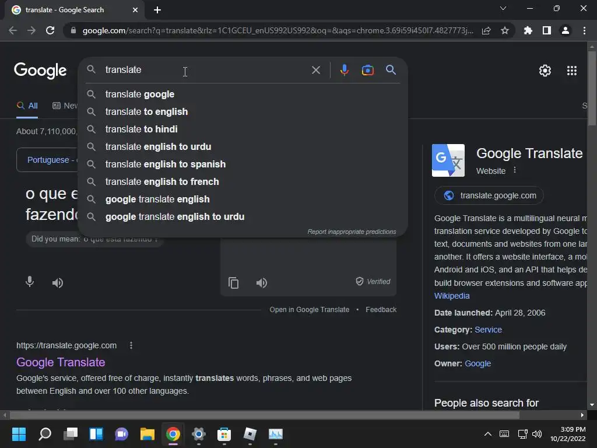Go to Google logo homepage

point(40,71)
